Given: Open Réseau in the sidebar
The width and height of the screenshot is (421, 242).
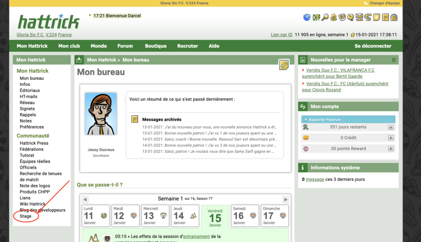Looking at the screenshot, I should [27, 102].
